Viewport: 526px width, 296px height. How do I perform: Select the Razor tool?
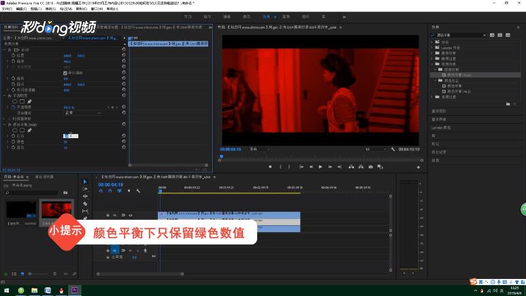[85, 203]
